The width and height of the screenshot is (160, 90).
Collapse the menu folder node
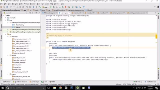8,74
